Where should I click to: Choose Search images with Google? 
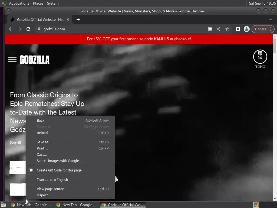click(x=71, y=161)
